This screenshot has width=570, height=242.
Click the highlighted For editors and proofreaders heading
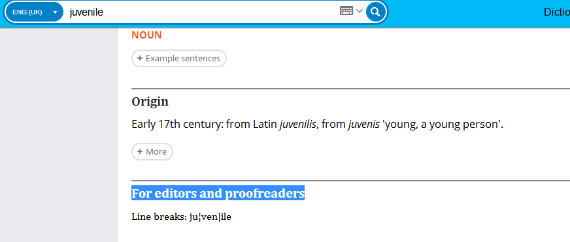coord(218,193)
